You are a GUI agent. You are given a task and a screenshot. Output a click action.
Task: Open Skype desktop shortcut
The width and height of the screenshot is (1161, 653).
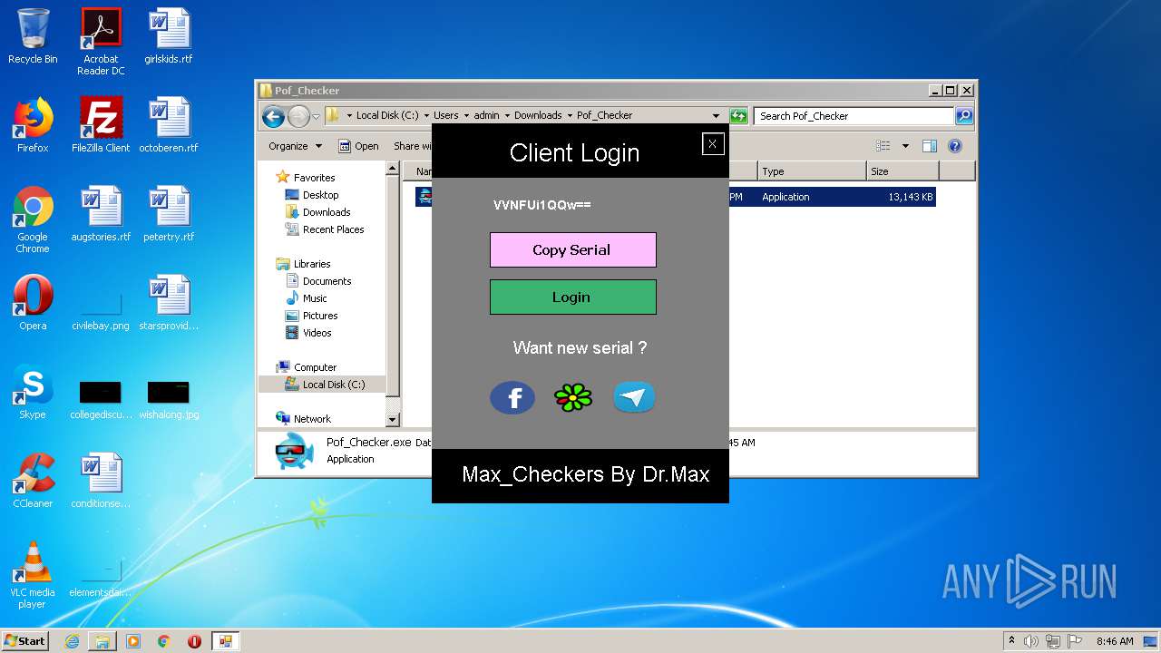[33, 392]
